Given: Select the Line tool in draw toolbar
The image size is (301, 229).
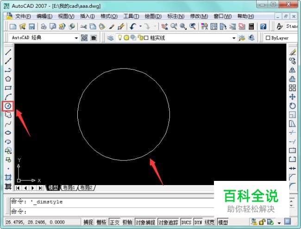Looking at the screenshot, I should pyautogui.click(x=8, y=52).
